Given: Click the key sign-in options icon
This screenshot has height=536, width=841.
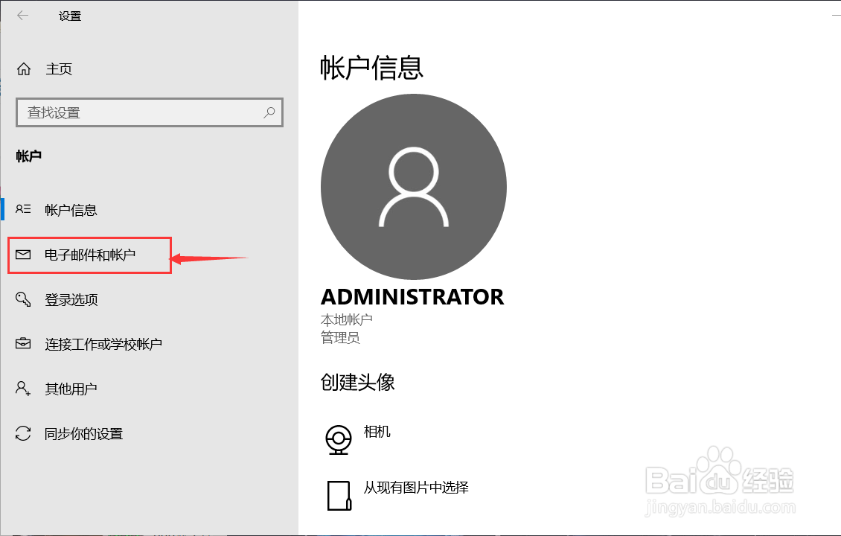Looking at the screenshot, I should (x=24, y=300).
